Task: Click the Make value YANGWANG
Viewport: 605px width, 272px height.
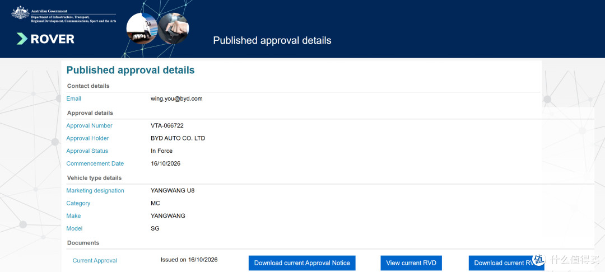Action: pos(168,215)
